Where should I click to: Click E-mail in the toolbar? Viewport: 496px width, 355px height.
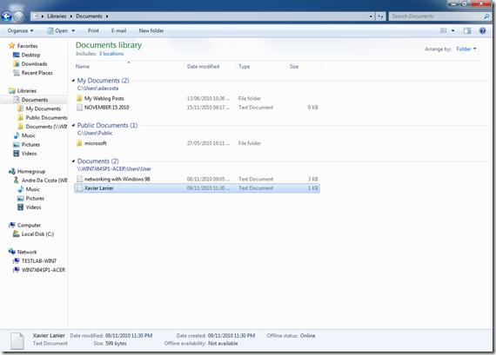point(118,30)
